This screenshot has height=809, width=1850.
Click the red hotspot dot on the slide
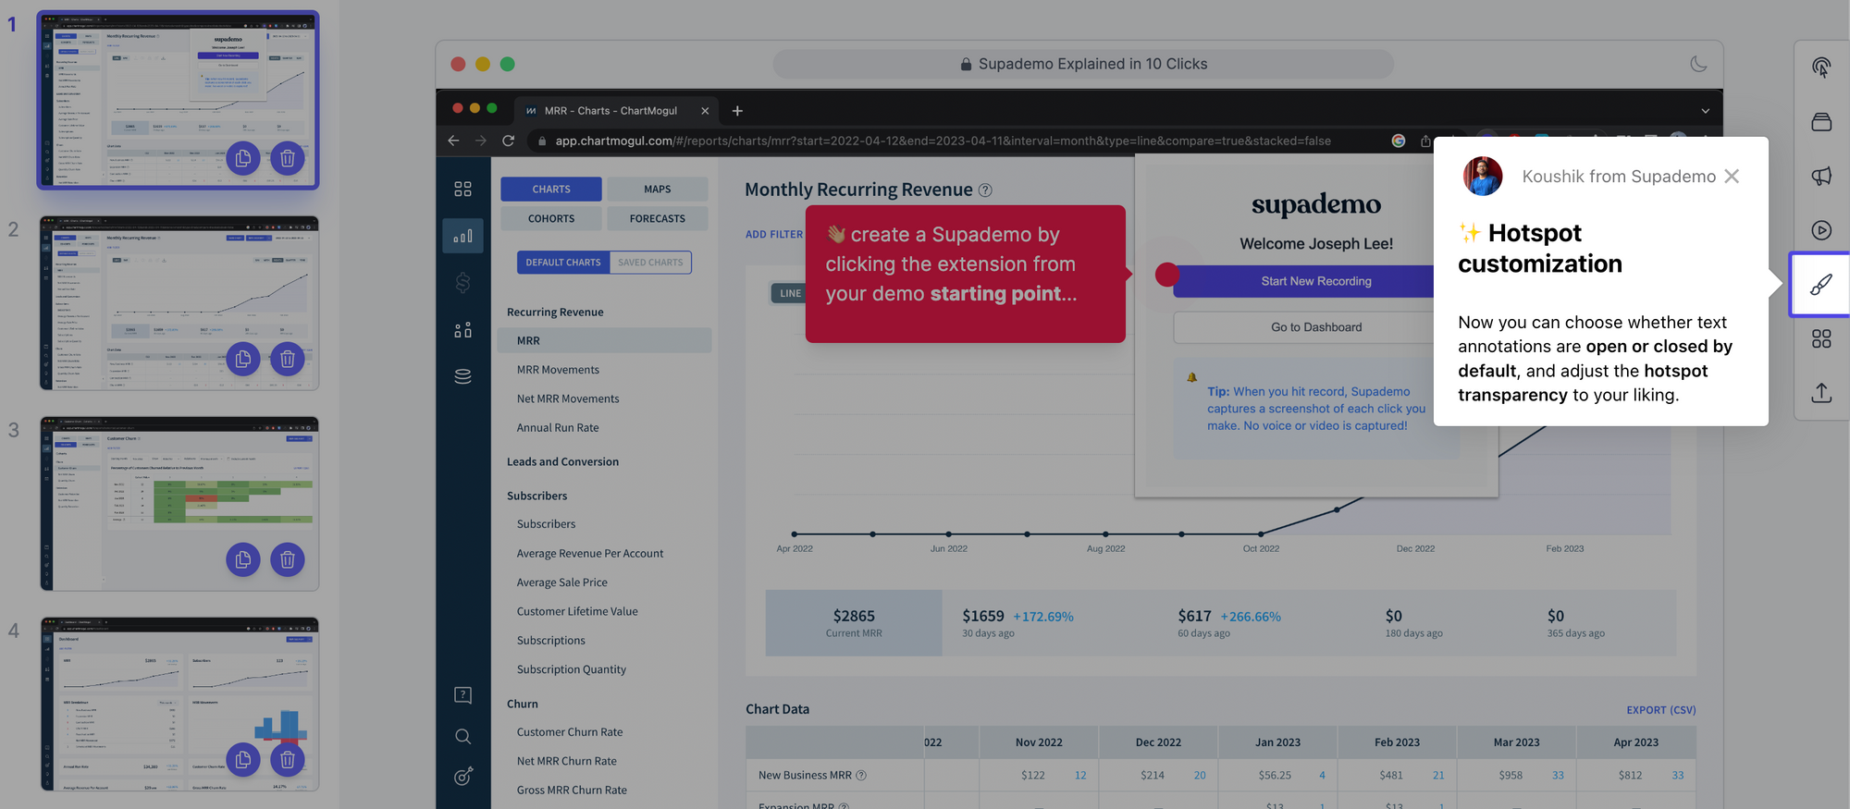[x=1167, y=274]
